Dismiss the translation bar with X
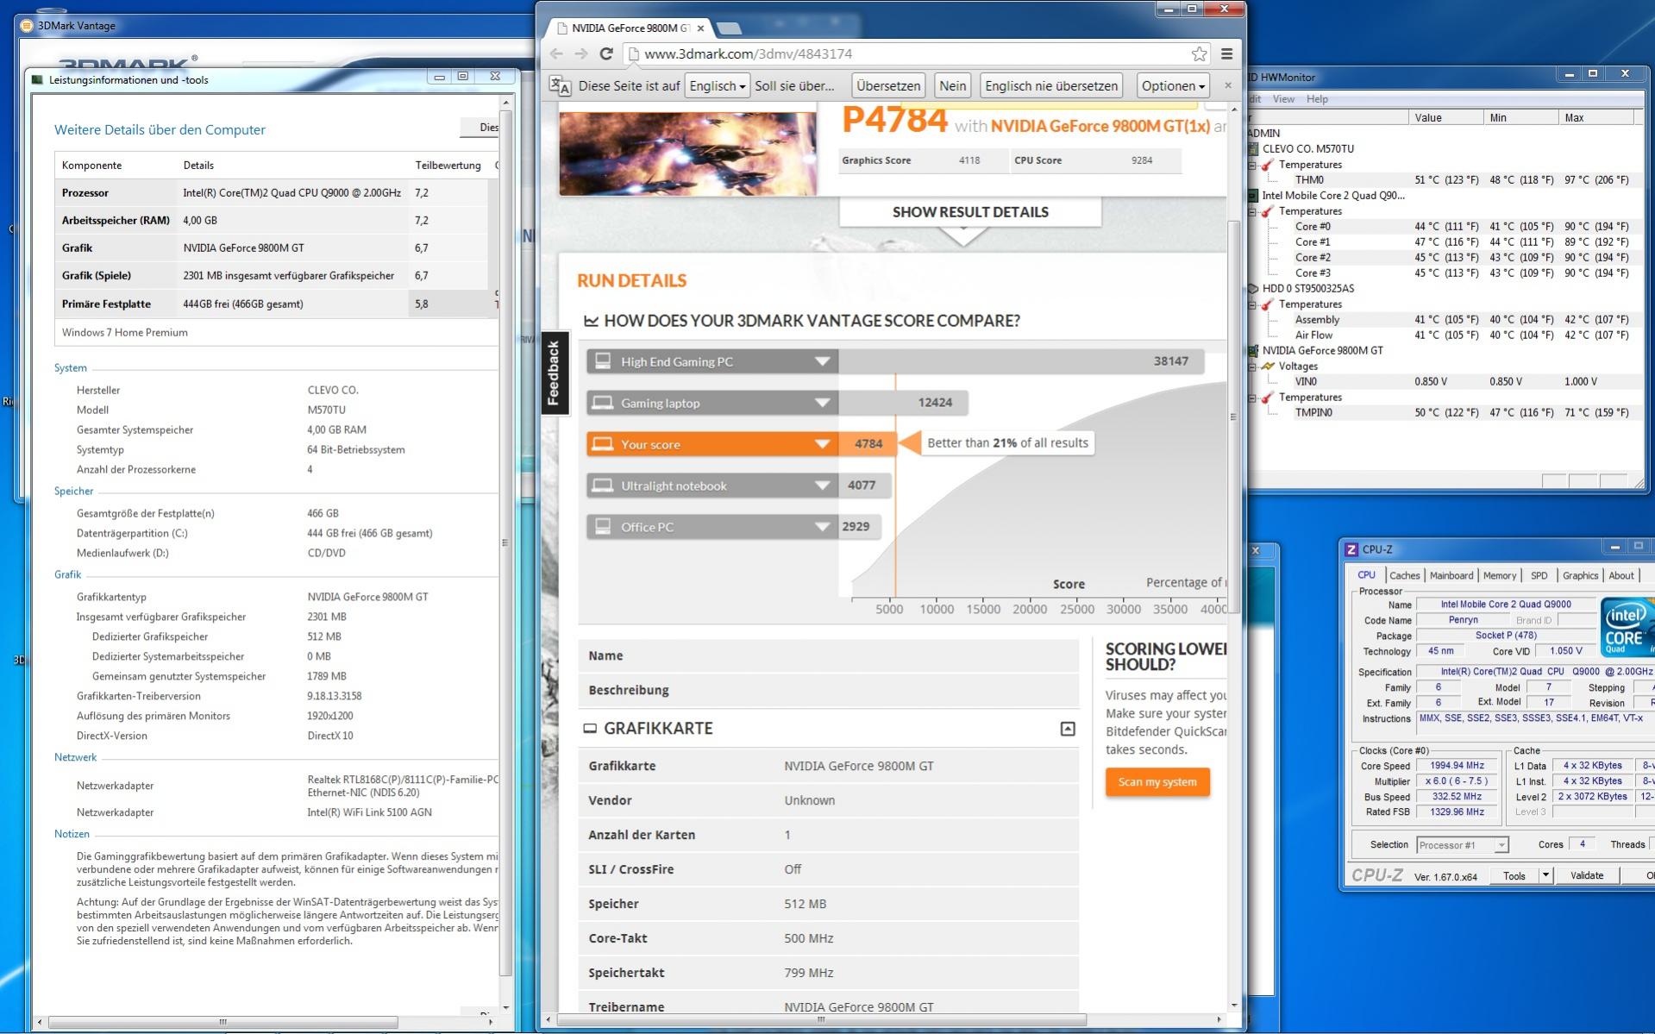Screen dimensions: 1655x1034 [x=1228, y=85]
